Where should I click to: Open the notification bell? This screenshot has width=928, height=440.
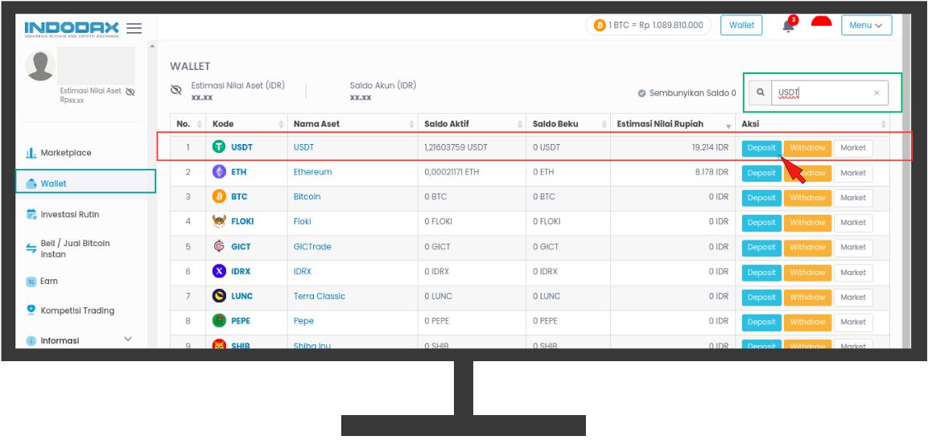pos(788,26)
